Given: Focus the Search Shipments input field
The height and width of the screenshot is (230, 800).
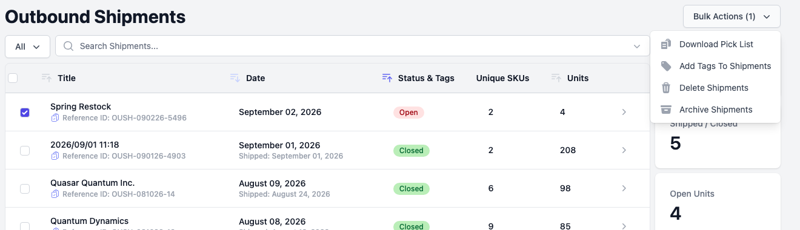Looking at the screenshot, I should 352,47.
